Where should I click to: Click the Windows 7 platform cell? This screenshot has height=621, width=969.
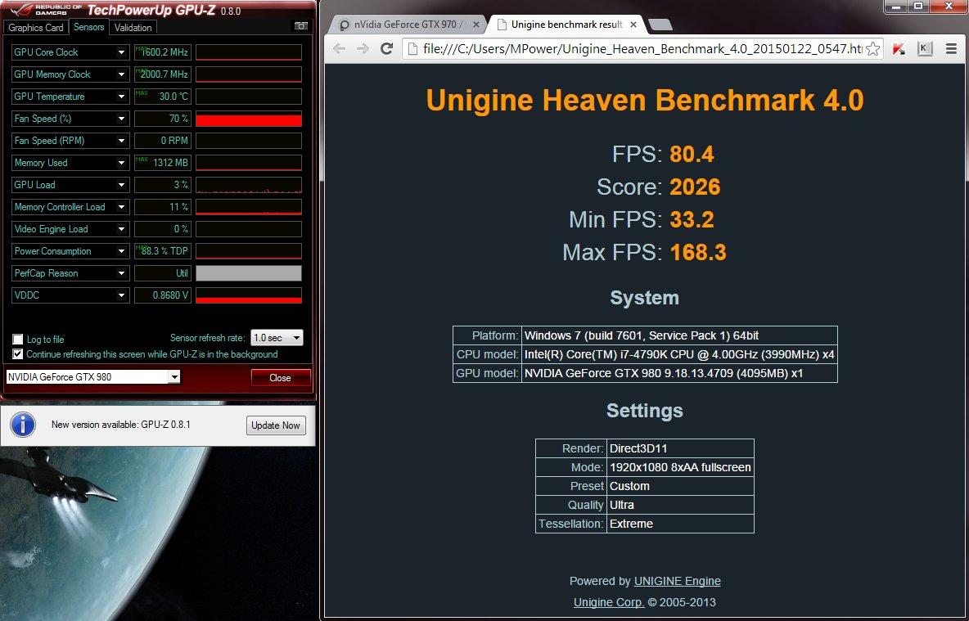point(680,335)
